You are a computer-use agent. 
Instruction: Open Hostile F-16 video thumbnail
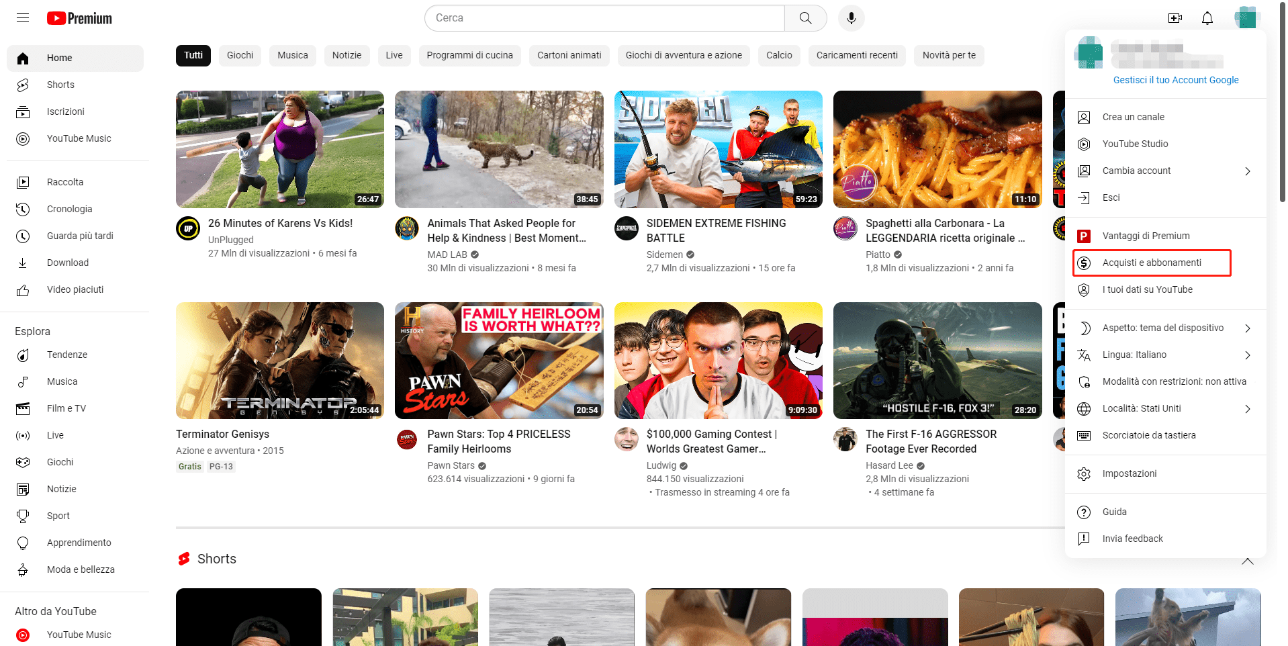click(x=937, y=361)
